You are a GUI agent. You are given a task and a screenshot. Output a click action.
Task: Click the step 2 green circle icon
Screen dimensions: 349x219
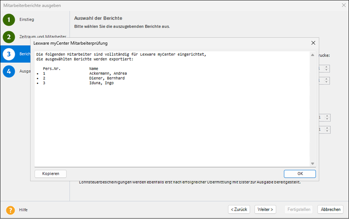pyautogui.click(x=9, y=37)
